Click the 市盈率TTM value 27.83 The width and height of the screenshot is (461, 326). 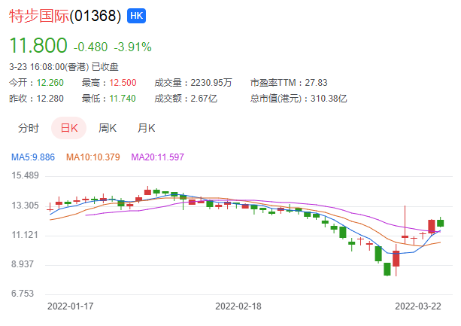coord(316,83)
